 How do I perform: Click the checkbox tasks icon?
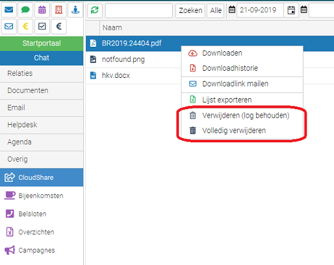click(x=42, y=27)
